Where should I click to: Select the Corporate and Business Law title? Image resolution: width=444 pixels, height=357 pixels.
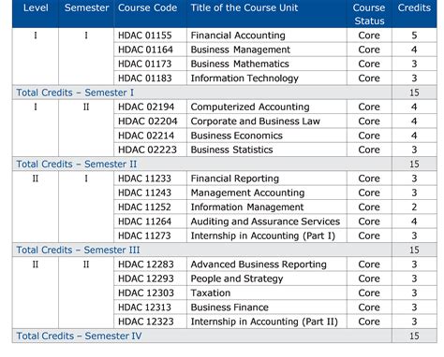coord(256,121)
